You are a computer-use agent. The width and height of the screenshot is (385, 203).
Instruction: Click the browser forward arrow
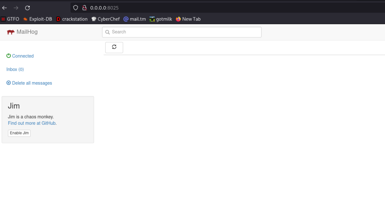(16, 8)
